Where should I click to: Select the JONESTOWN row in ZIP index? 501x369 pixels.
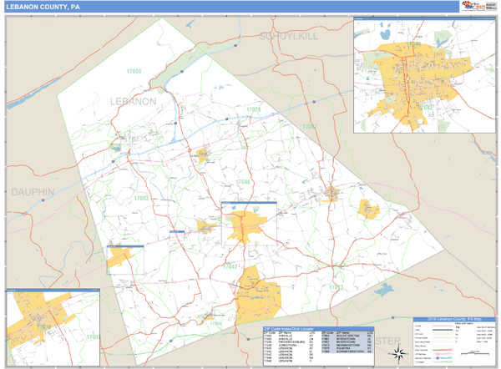(x=290, y=345)
